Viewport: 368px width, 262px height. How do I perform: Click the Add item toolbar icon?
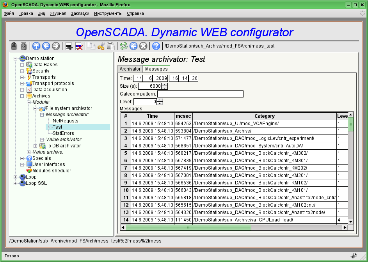[69, 46]
